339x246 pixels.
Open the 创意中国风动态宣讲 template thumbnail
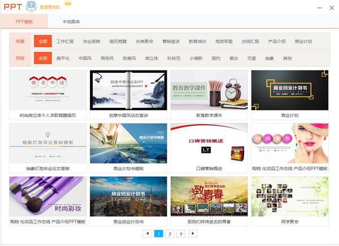pos(128,90)
